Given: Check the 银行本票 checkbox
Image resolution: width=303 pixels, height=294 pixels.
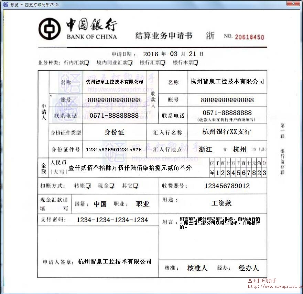Looking at the screenshot, I should pyautogui.click(x=196, y=63).
